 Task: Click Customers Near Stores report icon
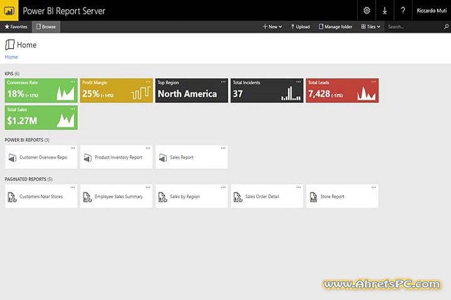[12, 197]
